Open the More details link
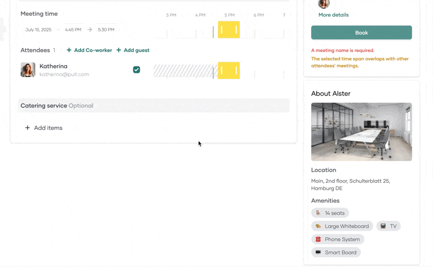The width and height of the screenshot is (433, 267). [333, 15]
